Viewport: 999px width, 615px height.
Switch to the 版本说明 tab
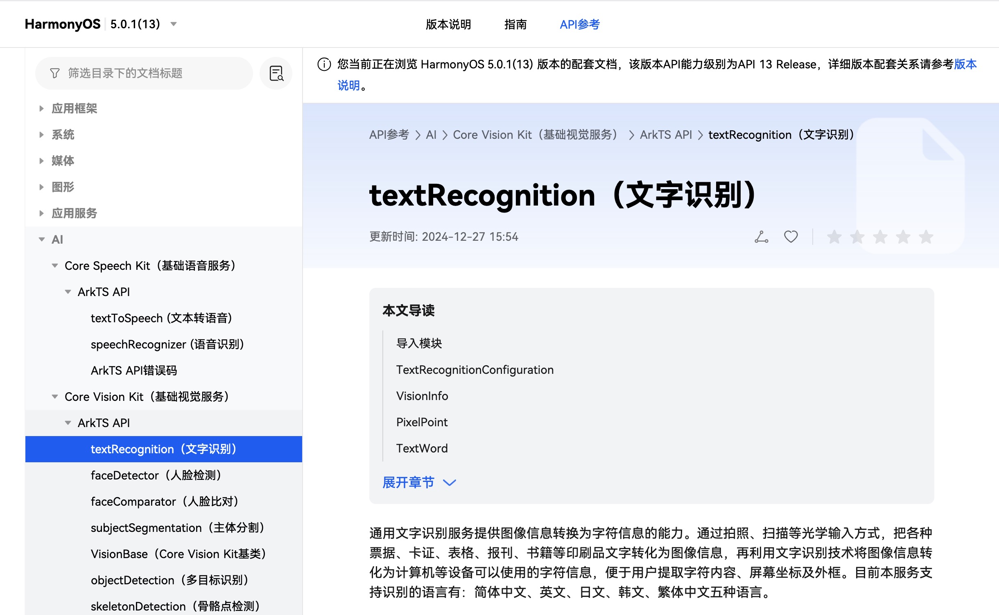coord(448,25)
